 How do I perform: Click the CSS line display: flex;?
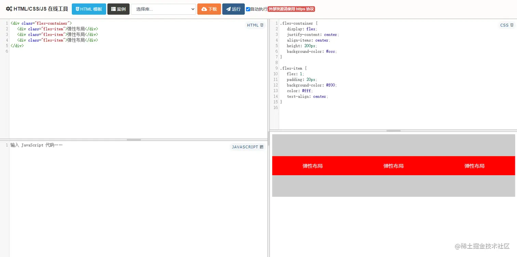(302, 29)
